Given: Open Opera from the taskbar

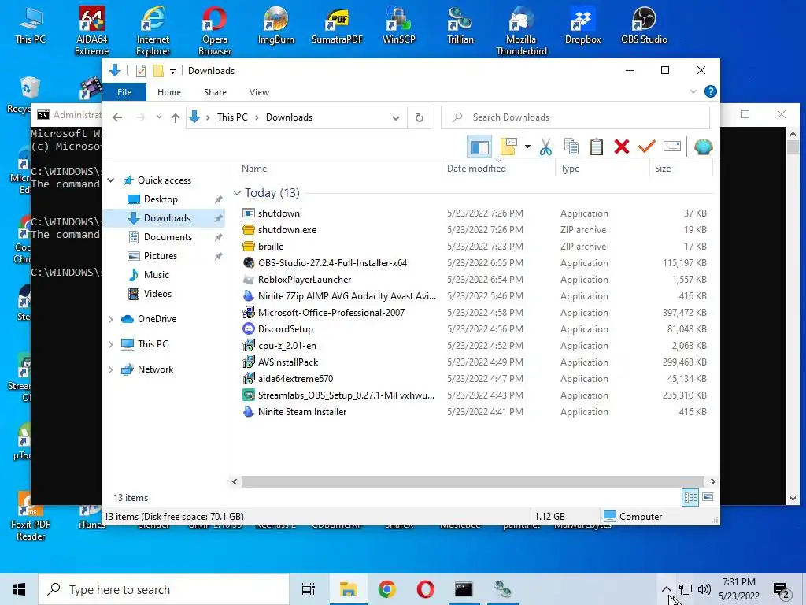Looking at the screenshot, I should (425, 589).
